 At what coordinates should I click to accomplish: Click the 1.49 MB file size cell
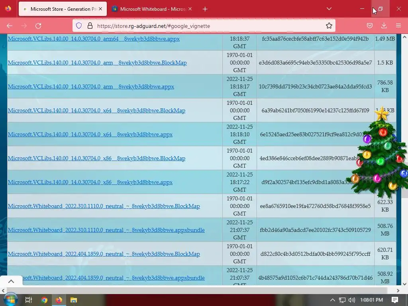[x=385, y=39]
